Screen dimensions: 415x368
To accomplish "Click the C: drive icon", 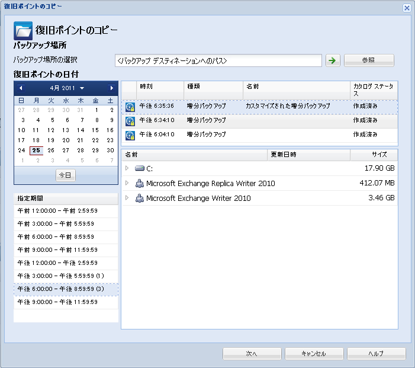I will tap(139, 169).
